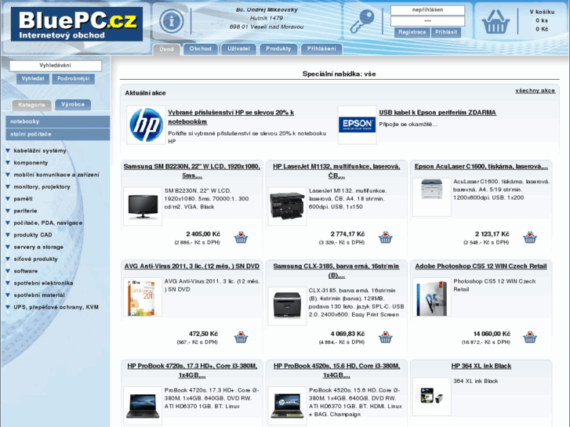Screen dimensions: 570x427
Task: Open stolní počítače category
Action: click(58, 134)
